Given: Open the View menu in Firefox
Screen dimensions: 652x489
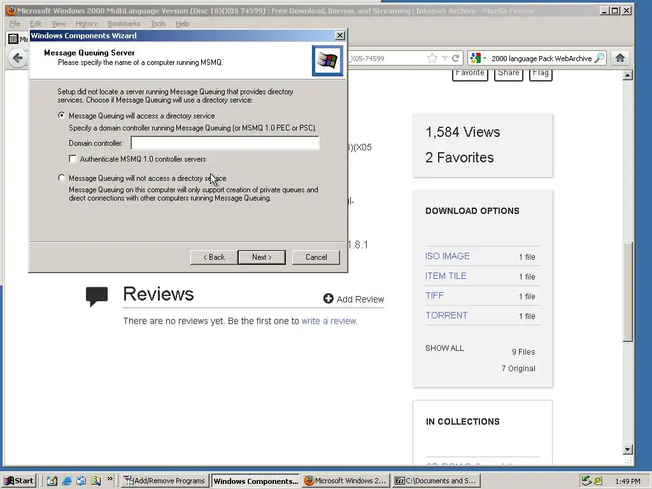Looking at the screenshot, I should coord(59,24).
